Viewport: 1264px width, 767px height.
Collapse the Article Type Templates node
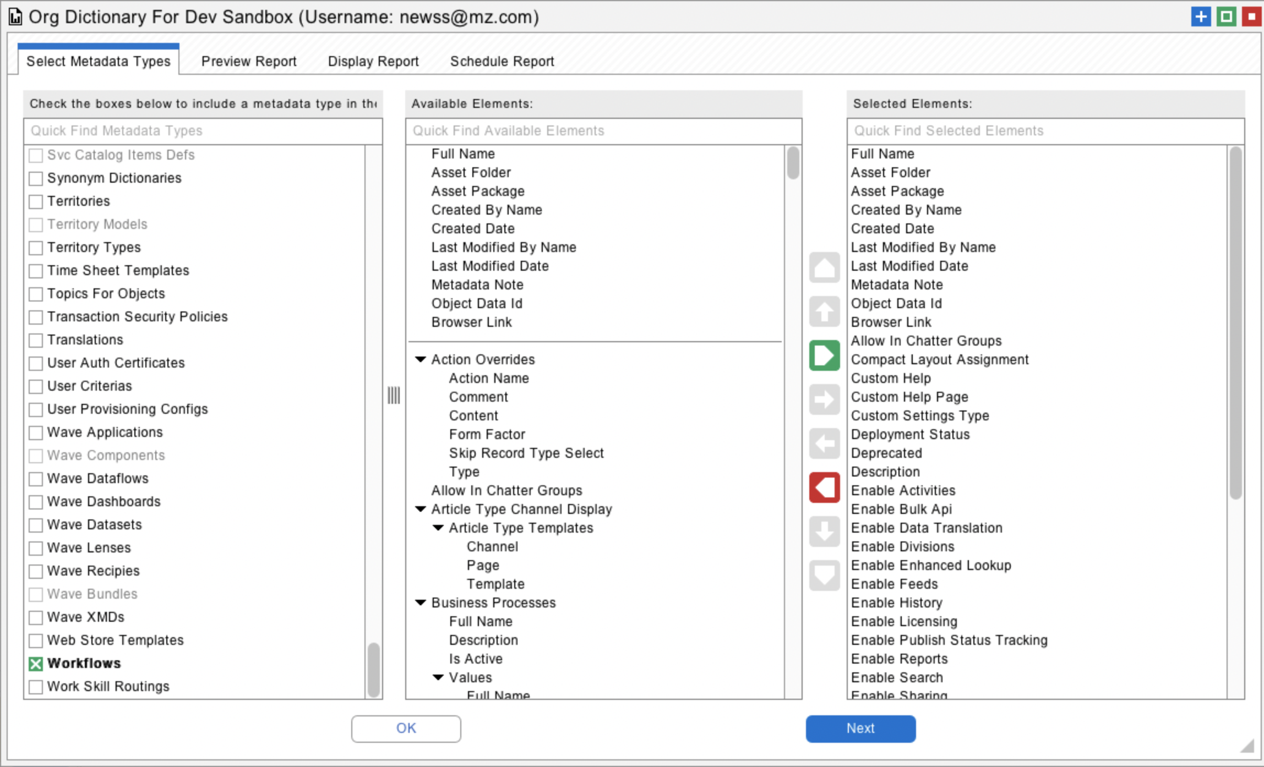click(x=438, y=528)
